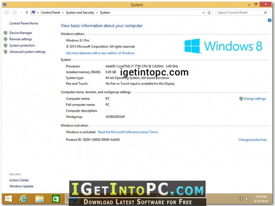The image size is (275, 206).
Task: Click the Forward navigation arrow
Action: coord(15,13)
